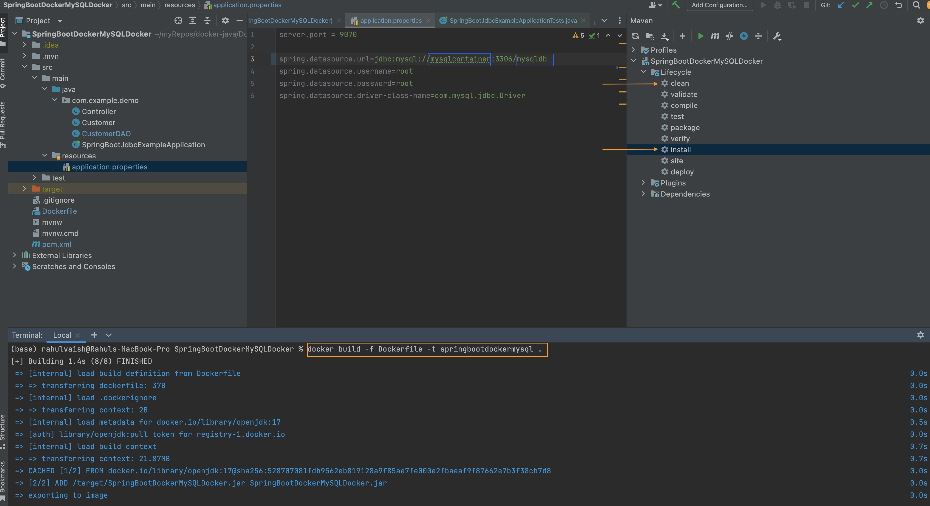Toggle Maven offline mode

click(x=744, y=36)
